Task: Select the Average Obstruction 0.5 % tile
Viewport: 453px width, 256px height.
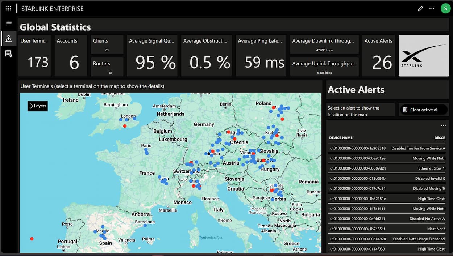Action: click(x=207, y=56)
